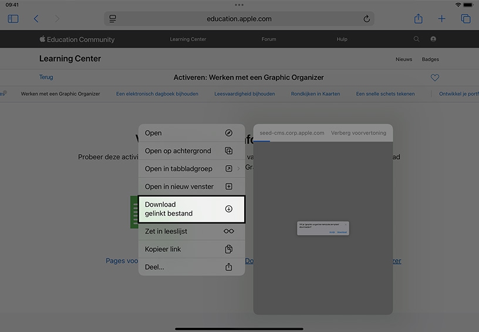This screenshot has width=479, height=332.
Task: Go back with the Terug link
Action: [x=46, y=77]
